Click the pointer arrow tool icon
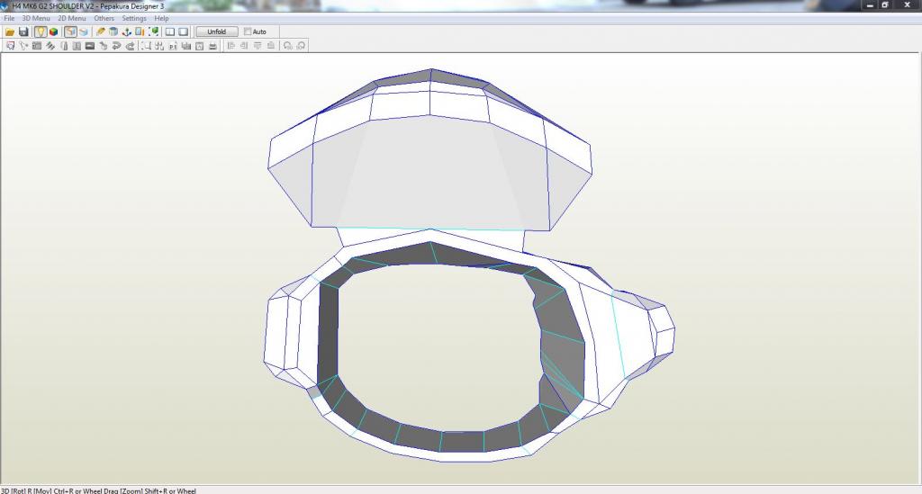Viewport: 922px width, 494px height. [x=23, y=46]
